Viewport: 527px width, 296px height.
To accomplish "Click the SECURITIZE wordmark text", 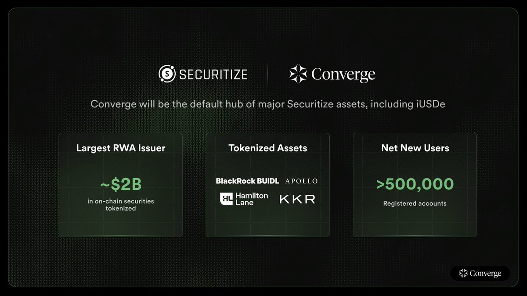I will point(213,74).
